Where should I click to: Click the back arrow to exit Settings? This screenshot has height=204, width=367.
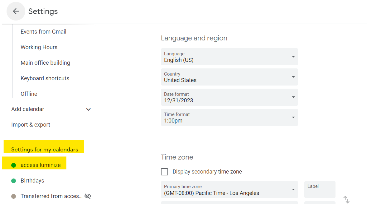pyautogui.click(x=16, y=12)
